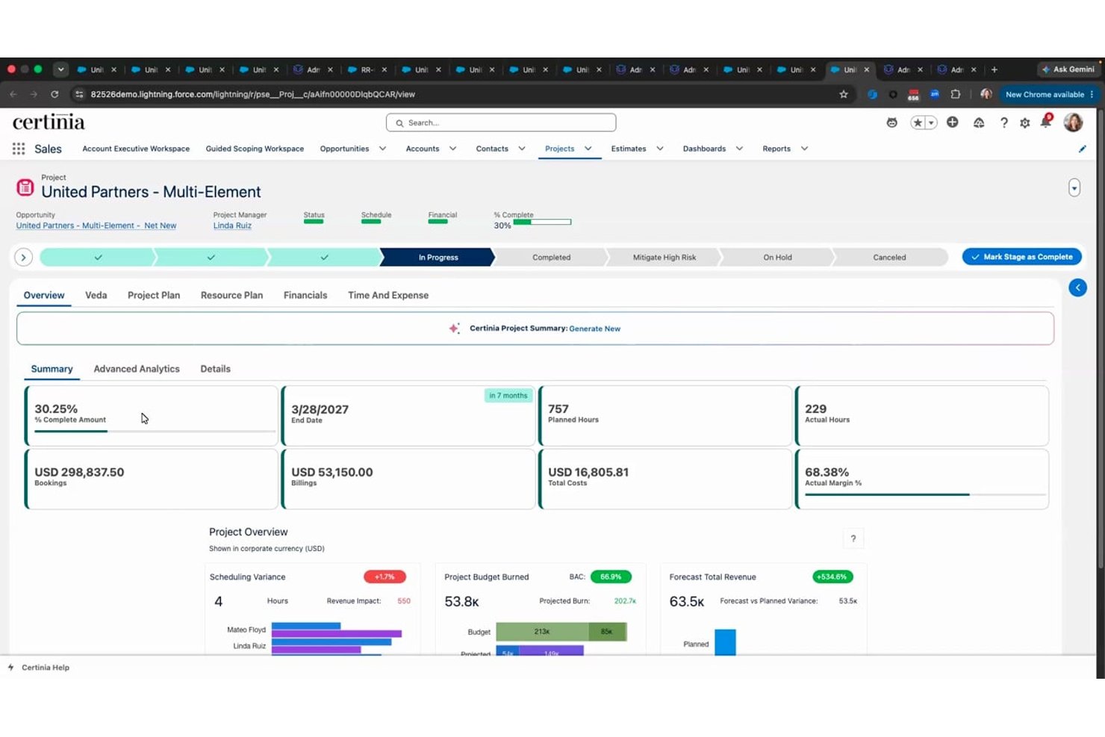The height and width of the screenshot is (737, 1105).
Task: Click the Project Overview help icon
Action: pyautogui.click(x=853, y=538)
